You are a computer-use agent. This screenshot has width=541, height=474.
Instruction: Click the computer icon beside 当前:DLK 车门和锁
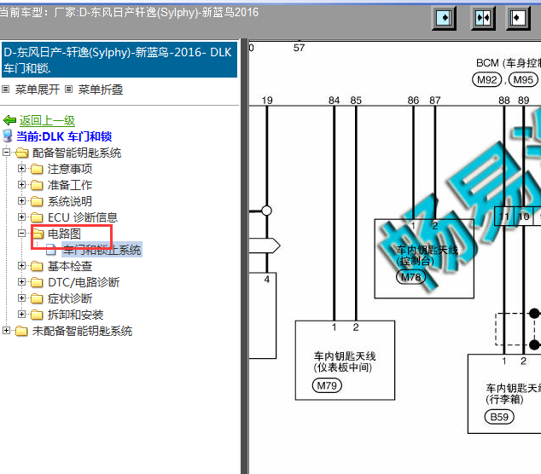click(x=8, y=136)
